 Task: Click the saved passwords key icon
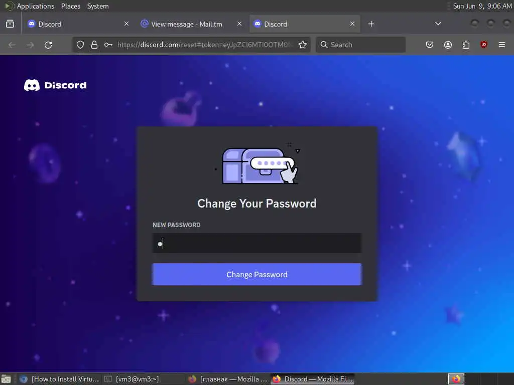[x=108, y=45]
